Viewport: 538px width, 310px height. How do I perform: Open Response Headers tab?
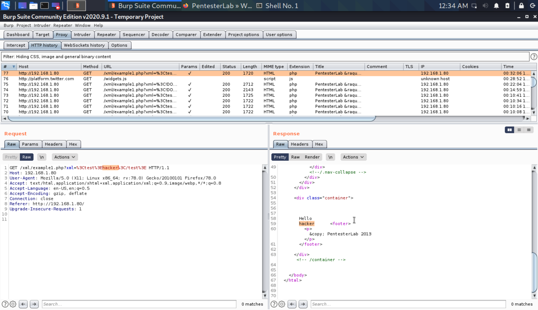click(x=299, y=144)
